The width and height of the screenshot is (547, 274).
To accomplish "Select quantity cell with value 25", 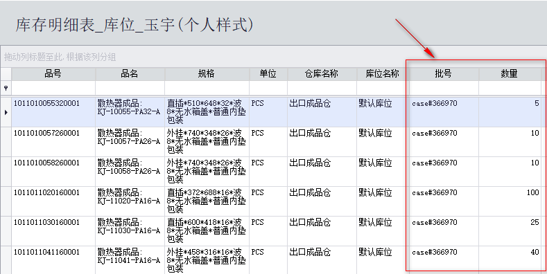I will [x=510, y=231].
